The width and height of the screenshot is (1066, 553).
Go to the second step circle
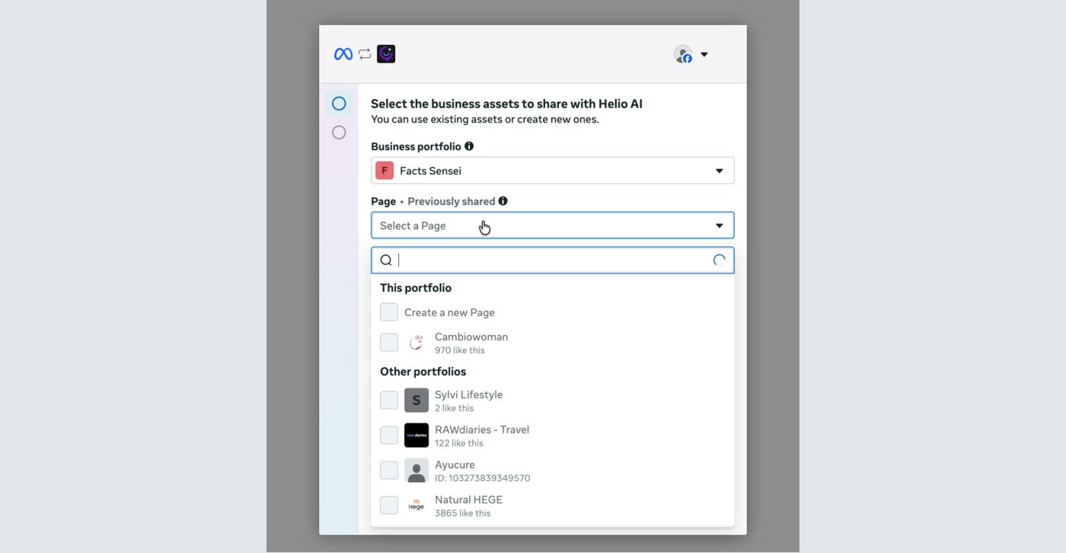click(x=339, y=133)
